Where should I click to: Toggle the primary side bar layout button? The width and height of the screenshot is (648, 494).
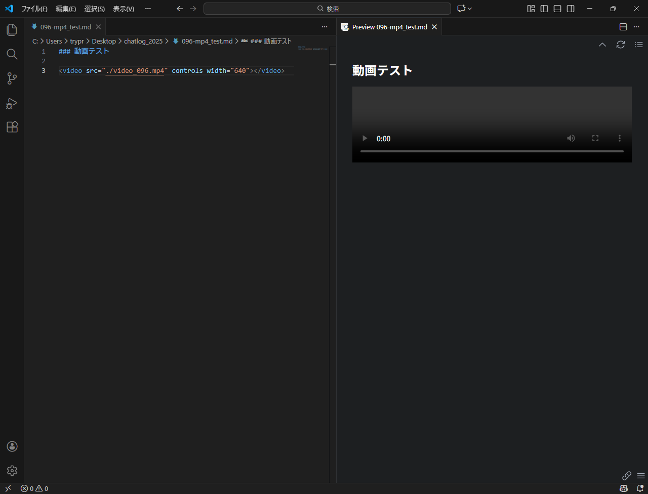click(x=544, y=9)
